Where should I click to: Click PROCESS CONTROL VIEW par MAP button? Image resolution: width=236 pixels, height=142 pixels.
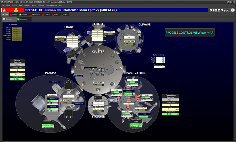point(190,32)
